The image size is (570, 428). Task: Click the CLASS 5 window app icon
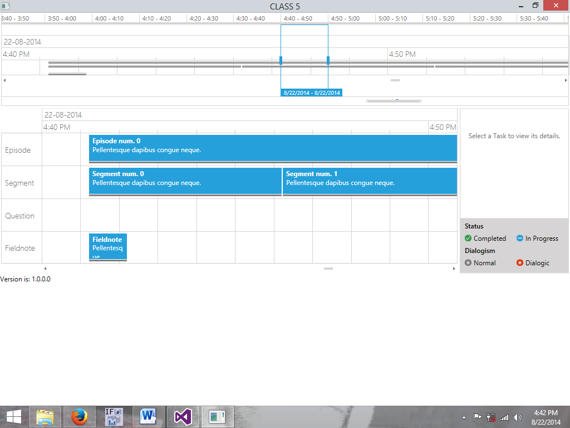[x=6, y=6]
